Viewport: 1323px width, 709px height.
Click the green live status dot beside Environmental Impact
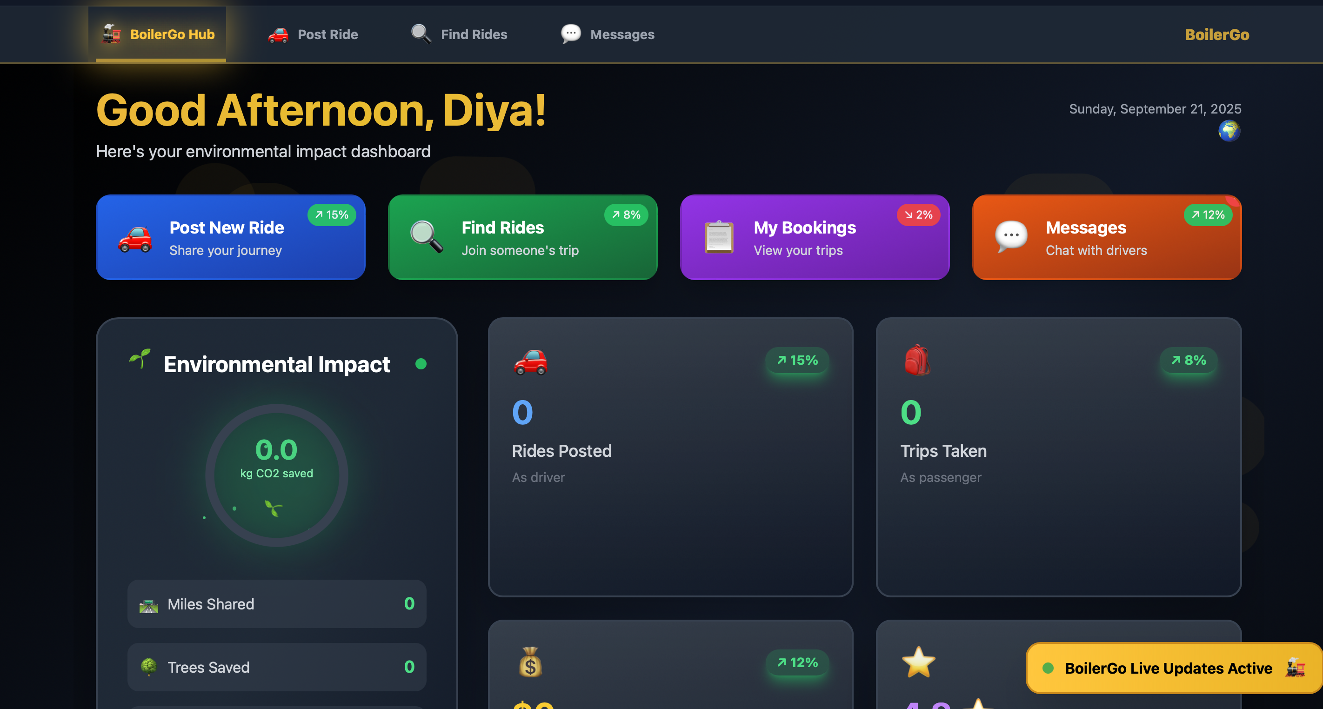coord(421,364)
